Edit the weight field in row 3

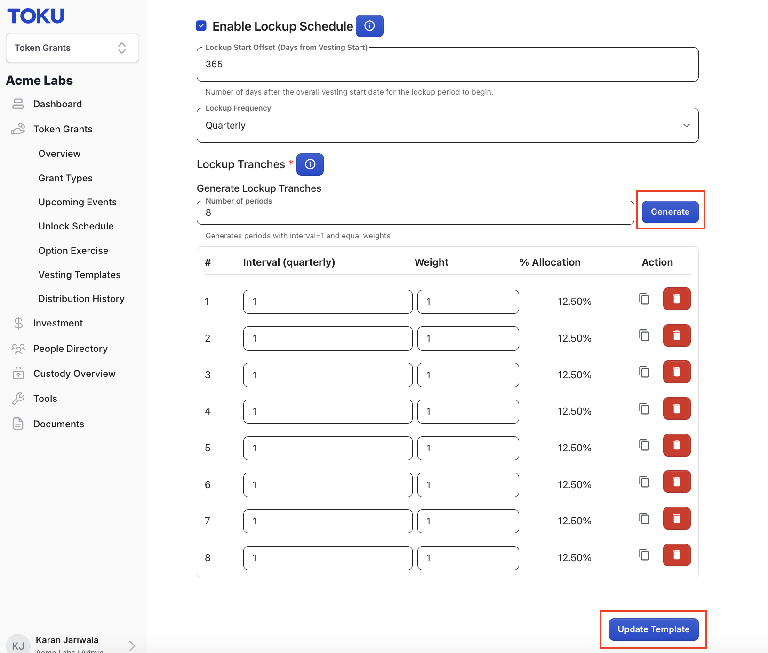pyautogui.click(x=468, y=375)
